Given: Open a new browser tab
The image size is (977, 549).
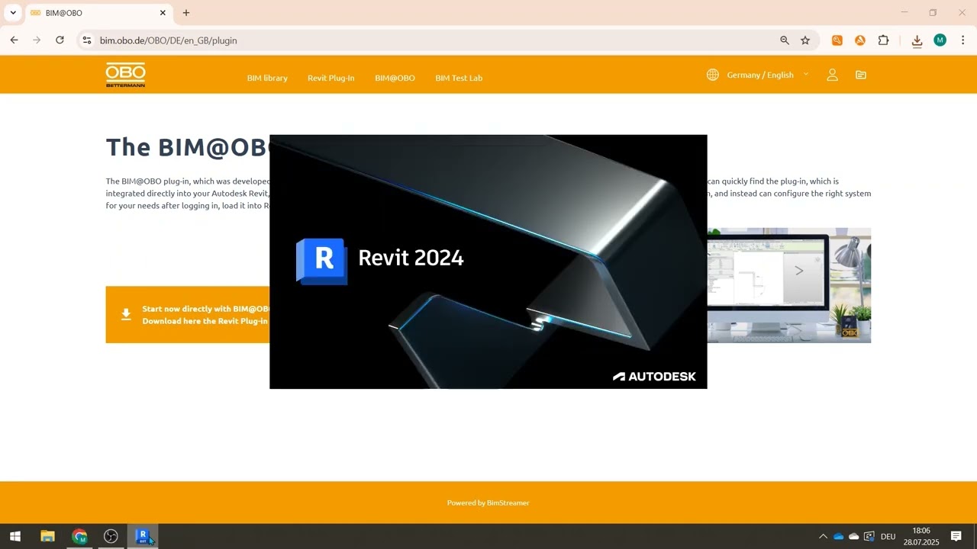Looking at the screenshot, I should click(x=186, y=13).
